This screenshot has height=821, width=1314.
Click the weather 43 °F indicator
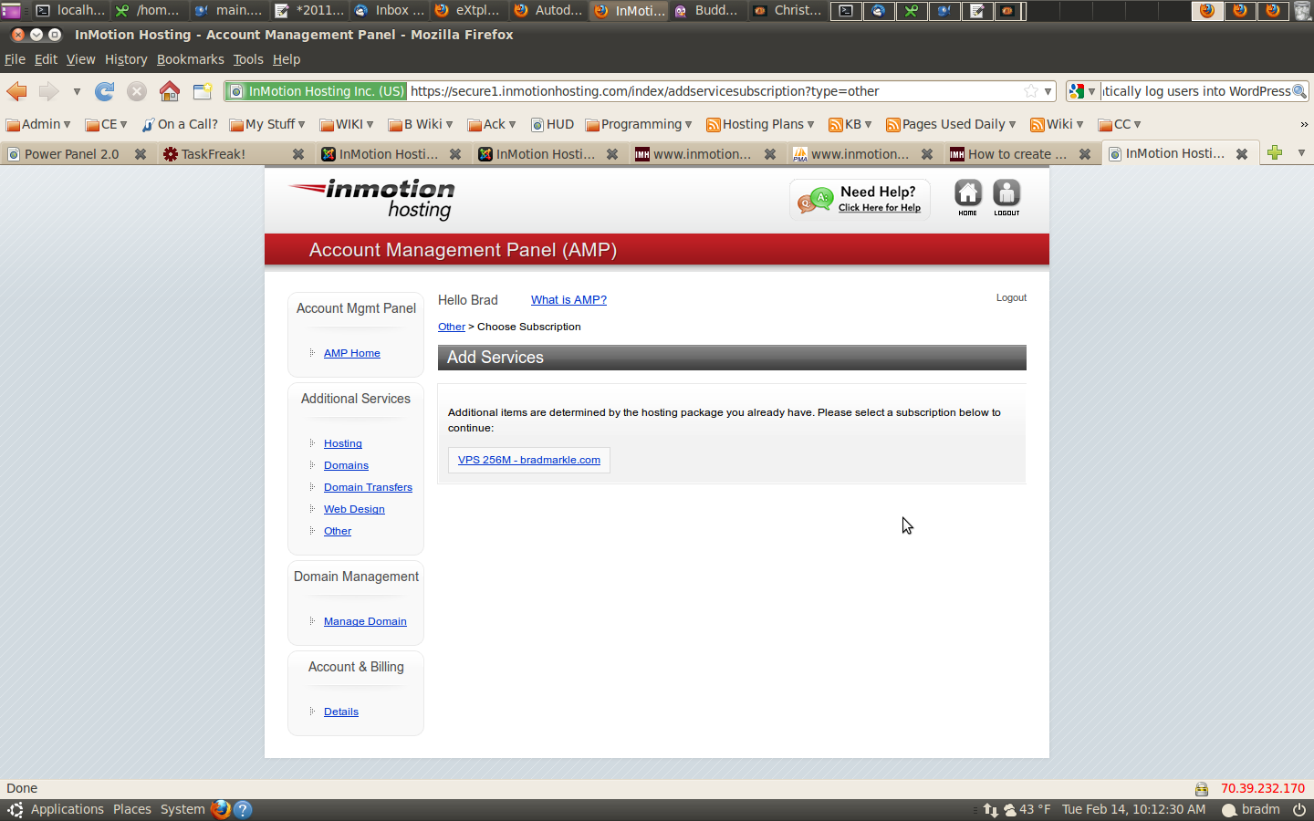(x=1027, y=809)
